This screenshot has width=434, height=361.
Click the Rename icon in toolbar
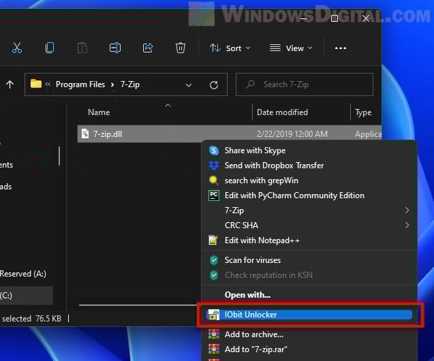115,48
